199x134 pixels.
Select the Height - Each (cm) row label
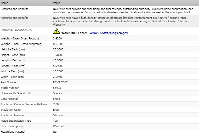pos(13,49)
